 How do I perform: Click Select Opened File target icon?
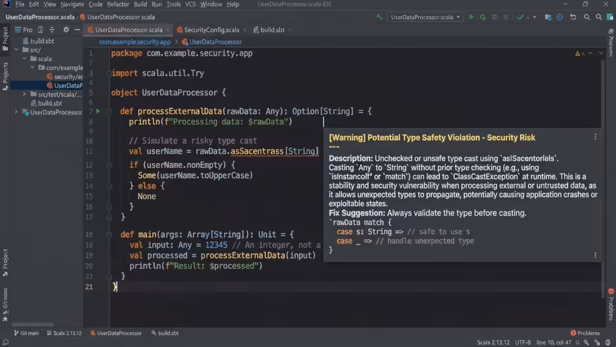point(40,30)
